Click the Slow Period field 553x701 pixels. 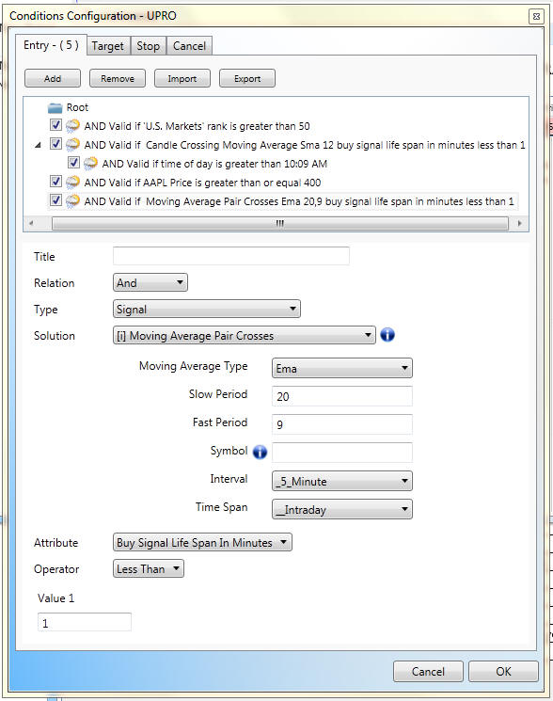click(341, 396)
